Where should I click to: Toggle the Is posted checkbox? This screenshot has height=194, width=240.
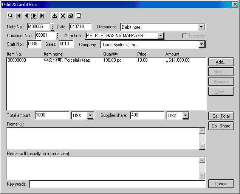(x=185, y=36)
